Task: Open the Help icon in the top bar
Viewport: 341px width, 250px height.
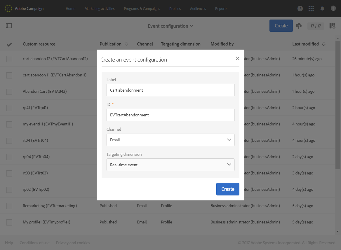Action: (x=300, y=8)
